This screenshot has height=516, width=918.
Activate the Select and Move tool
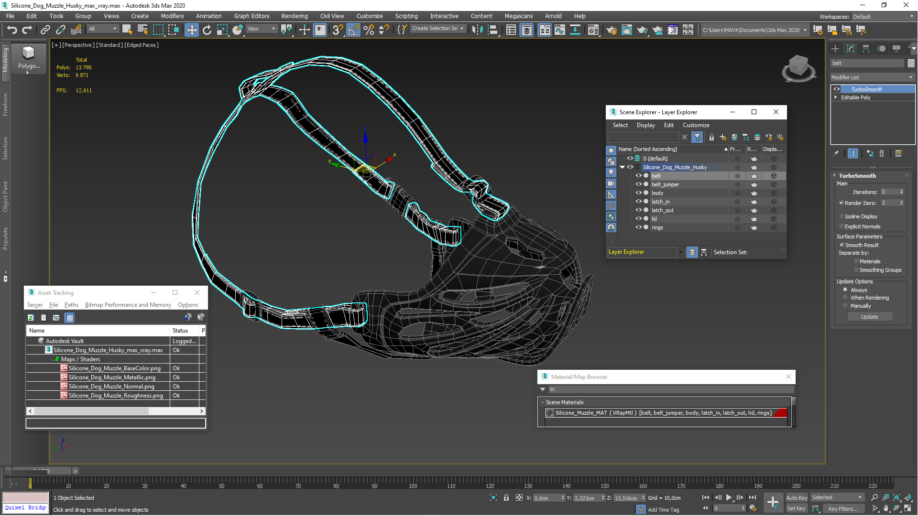pos(191,30)
